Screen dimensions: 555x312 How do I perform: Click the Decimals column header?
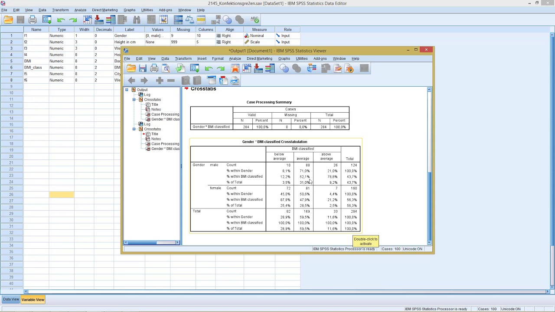tap(104, 29)
